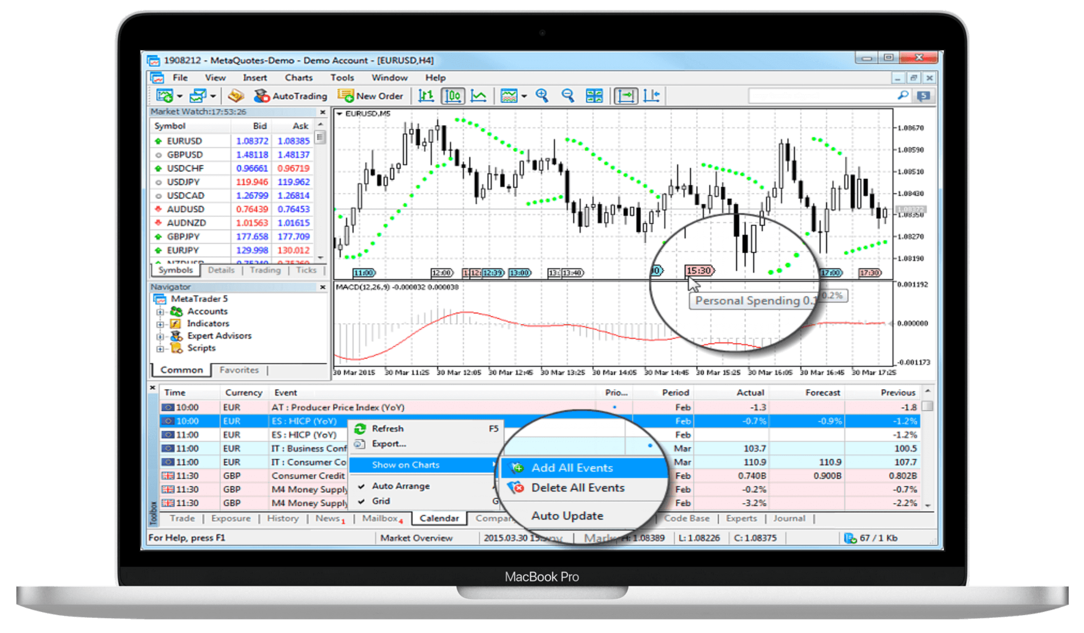
Task: Tile chart windows with the grid icon
Action: pos(594,96)
